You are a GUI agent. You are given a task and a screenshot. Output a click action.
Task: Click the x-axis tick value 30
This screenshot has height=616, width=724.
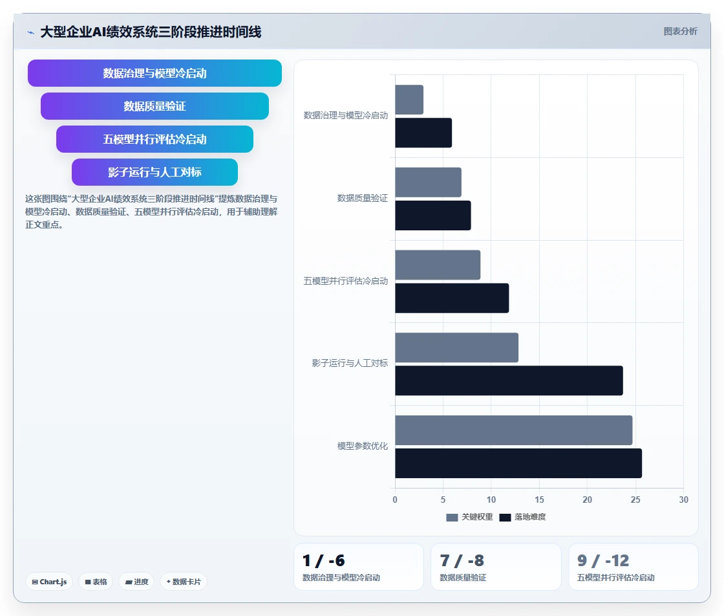pos(683,500)
